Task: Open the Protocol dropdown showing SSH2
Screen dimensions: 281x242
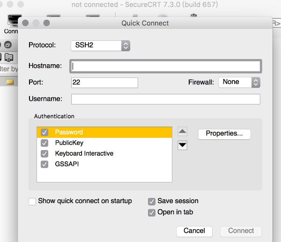Action: click(100, 45)
